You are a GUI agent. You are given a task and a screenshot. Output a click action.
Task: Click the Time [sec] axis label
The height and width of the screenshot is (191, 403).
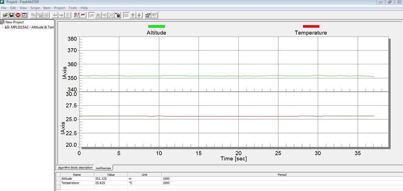point(234,159)
